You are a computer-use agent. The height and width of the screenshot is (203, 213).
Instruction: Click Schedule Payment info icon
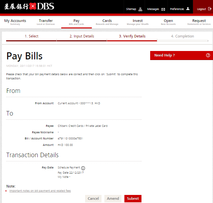pyautogui.click(x=83, y=168)
